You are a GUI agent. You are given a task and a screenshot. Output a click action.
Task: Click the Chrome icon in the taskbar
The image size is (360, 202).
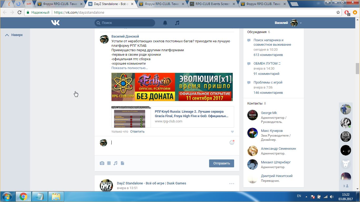pos(23,196)
